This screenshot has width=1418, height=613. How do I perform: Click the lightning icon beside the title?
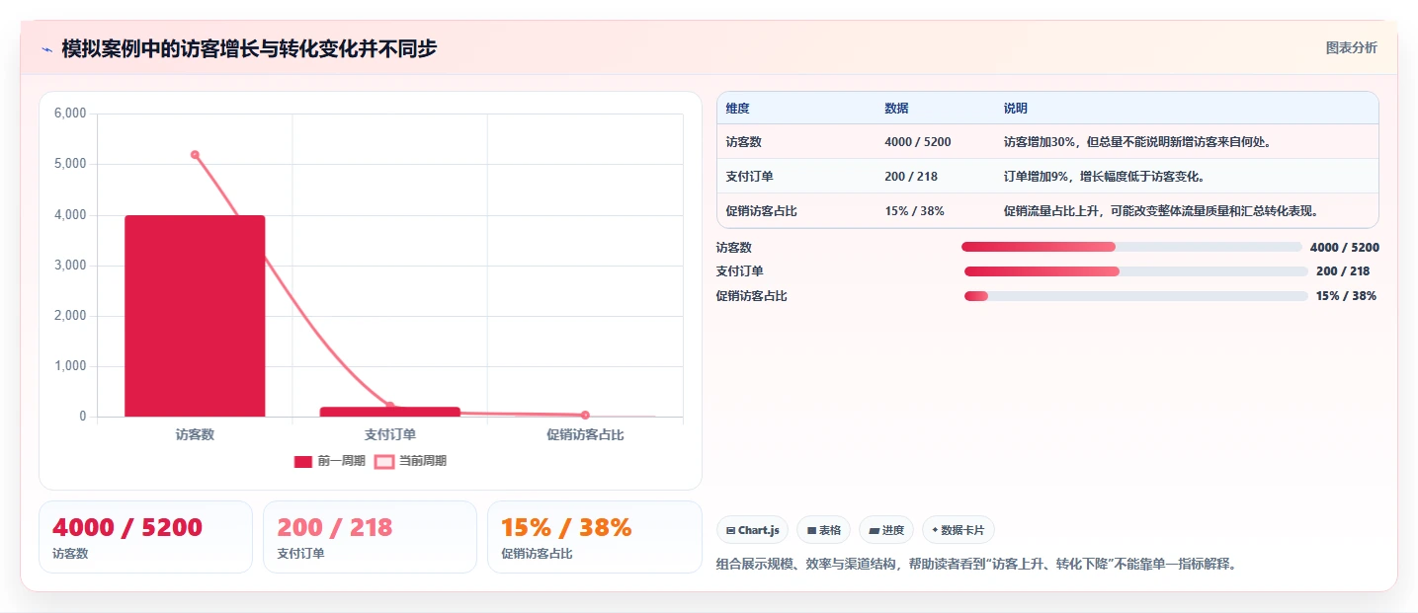[47, 49]
